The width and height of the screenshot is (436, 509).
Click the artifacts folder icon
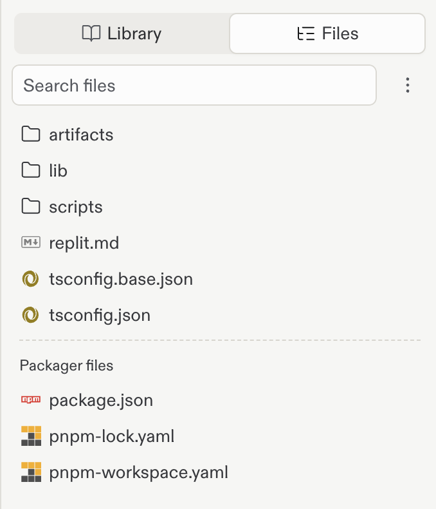(31, 134)
